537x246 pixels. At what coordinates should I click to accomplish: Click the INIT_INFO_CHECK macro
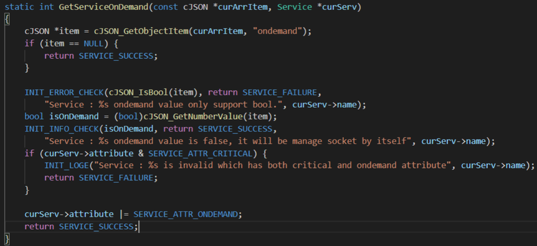tap(62, 129)
